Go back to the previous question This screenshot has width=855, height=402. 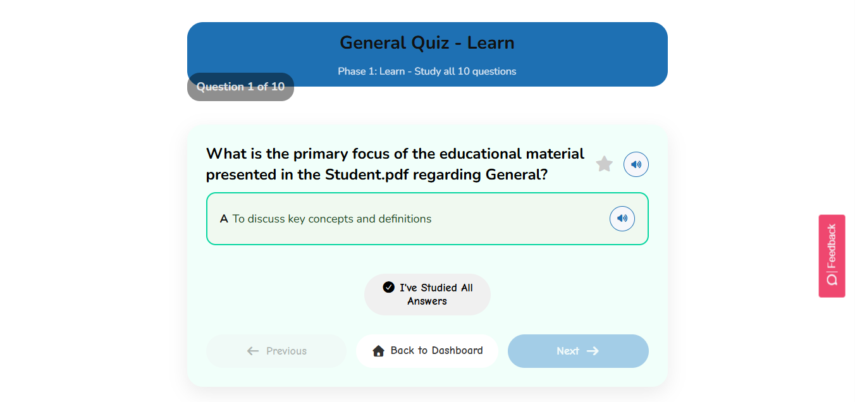point(276,350)
